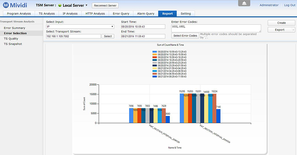Click the Select Error Codes button
Screen dimensions: 297x155
[x=185, y=36]
